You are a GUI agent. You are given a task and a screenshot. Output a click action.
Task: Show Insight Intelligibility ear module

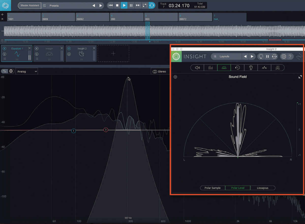tap(251, 68)
